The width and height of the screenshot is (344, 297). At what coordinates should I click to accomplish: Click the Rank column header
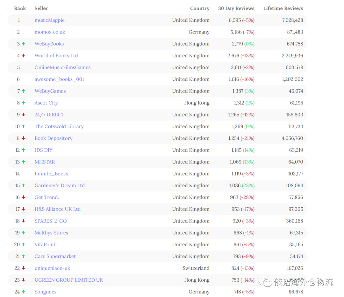pos(20,8)
